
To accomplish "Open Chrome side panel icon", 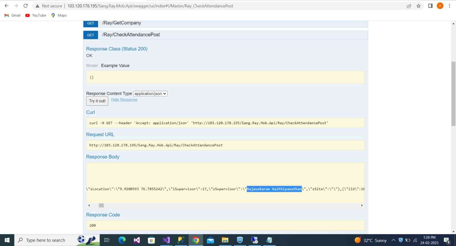I will coord(430,6).
